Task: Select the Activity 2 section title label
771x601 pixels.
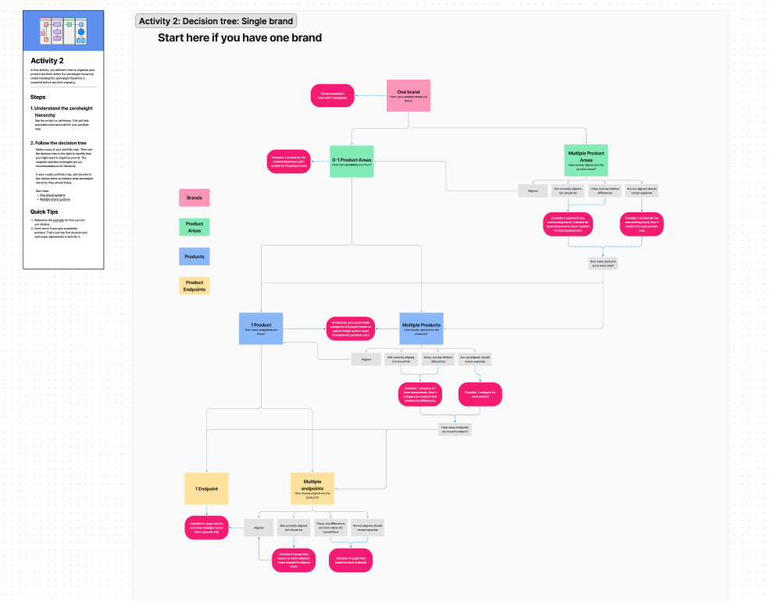Action: [x=216, y=21]
